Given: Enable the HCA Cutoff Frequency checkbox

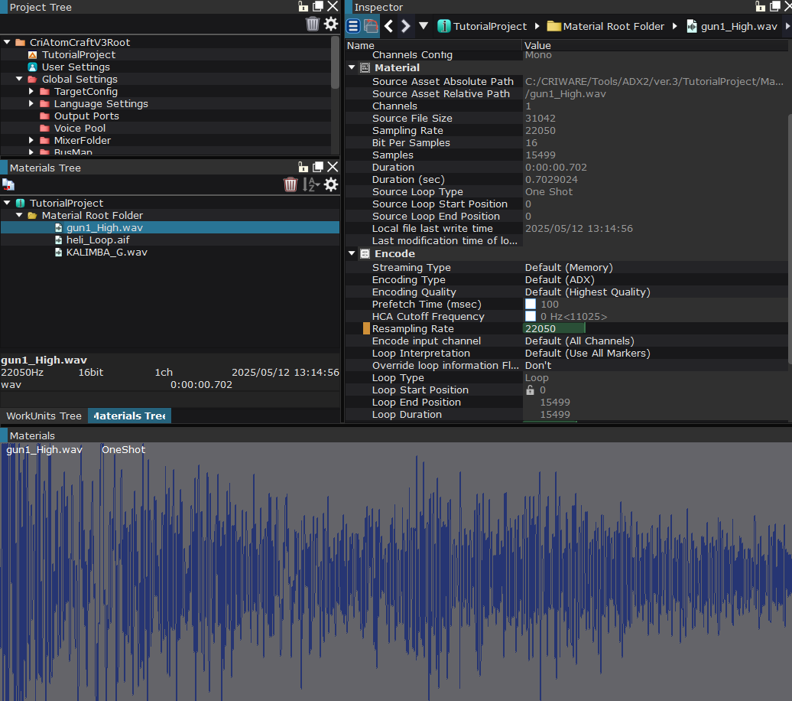Looking at the screenshot, I should 531,317.
